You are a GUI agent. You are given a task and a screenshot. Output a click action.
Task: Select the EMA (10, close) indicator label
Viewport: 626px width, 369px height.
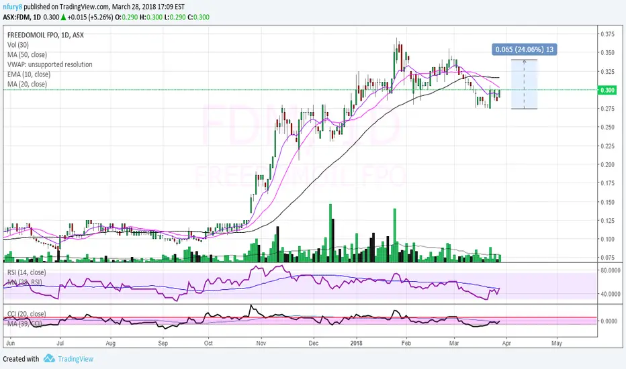click(x=29, y=74)
